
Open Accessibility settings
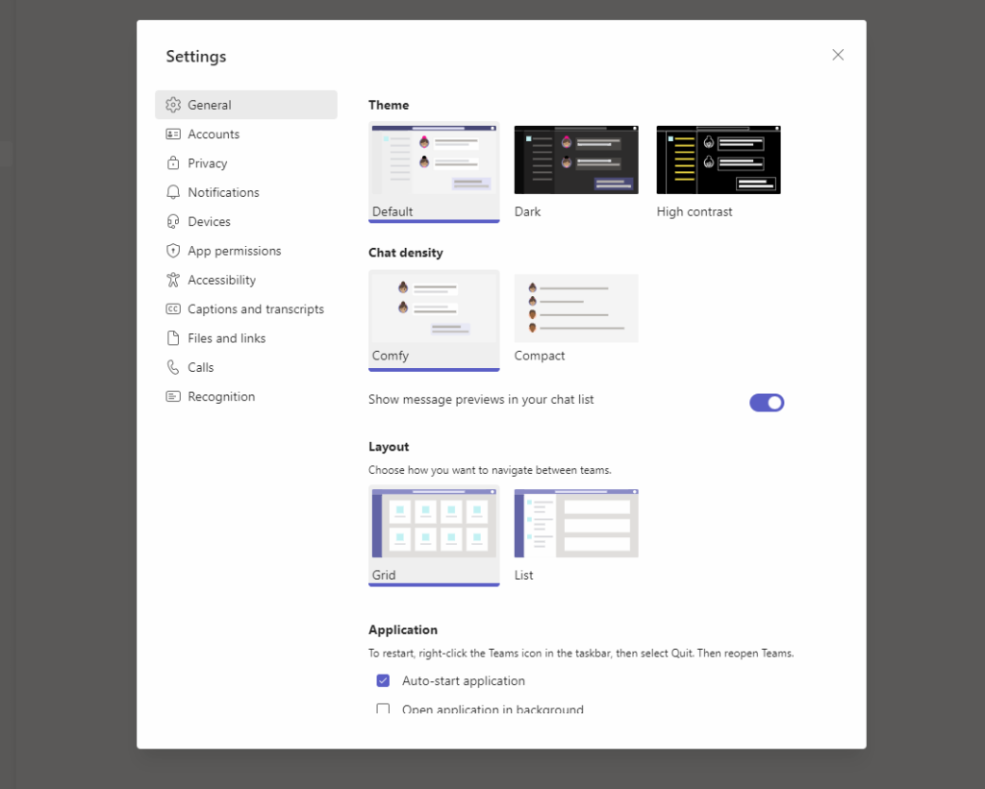(246, 280)
